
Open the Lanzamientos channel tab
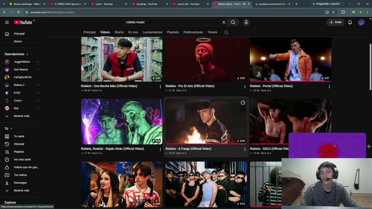pos(153,32)
